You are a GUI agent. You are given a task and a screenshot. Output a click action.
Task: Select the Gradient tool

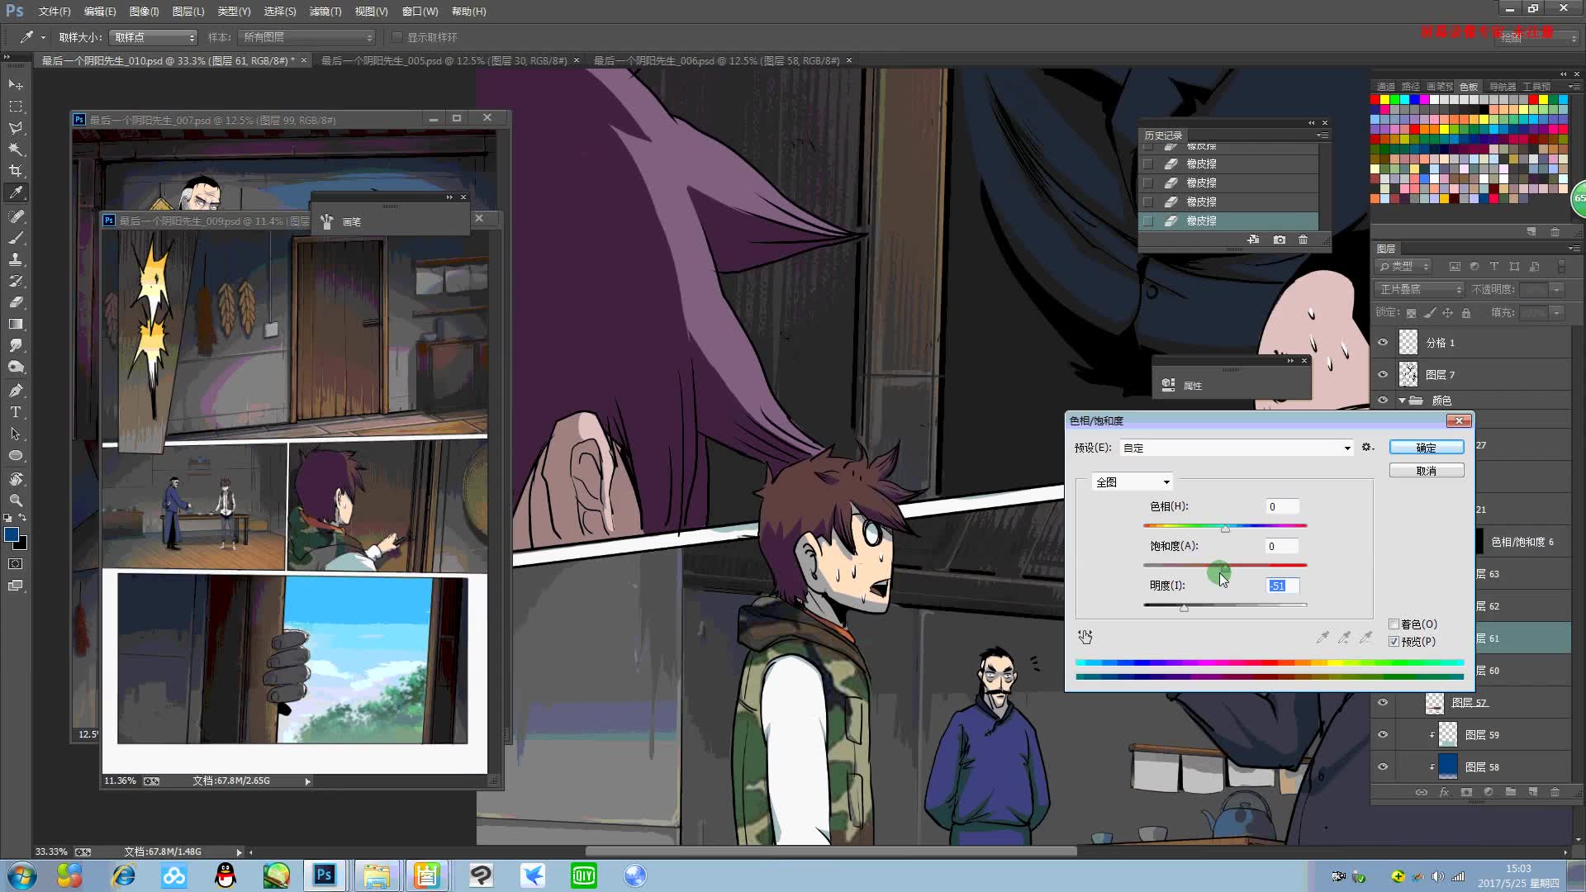16,324
